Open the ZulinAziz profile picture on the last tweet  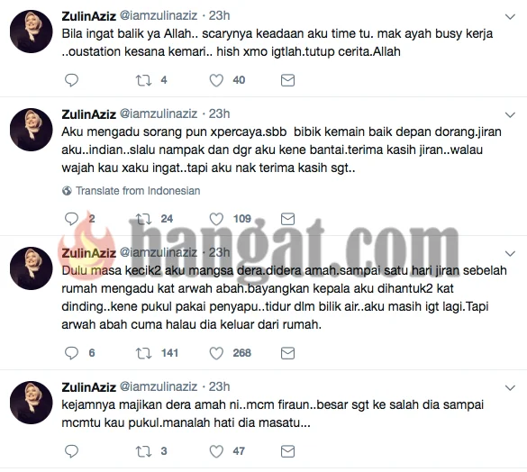32,403
